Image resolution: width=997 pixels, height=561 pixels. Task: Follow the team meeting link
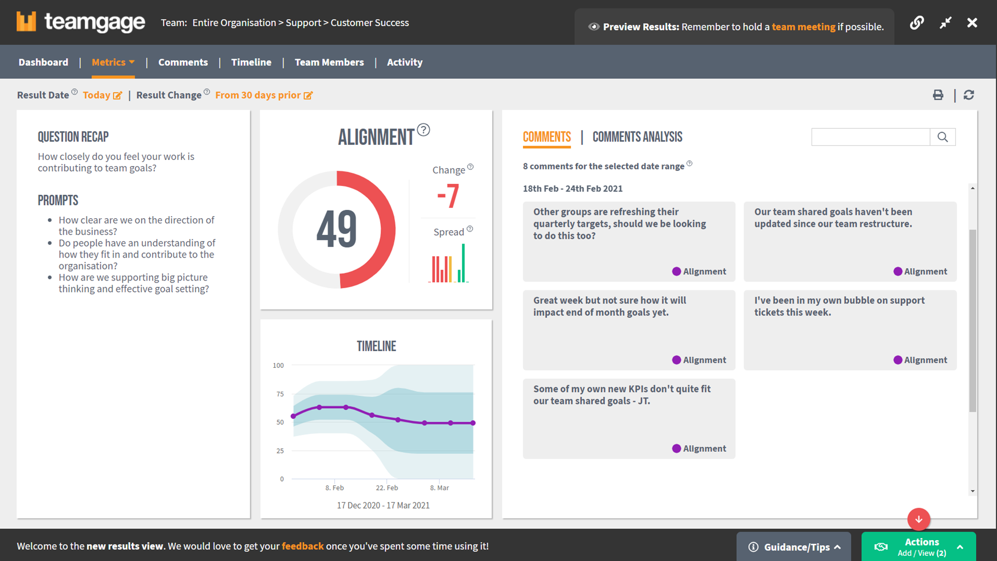tap(803, 27)
